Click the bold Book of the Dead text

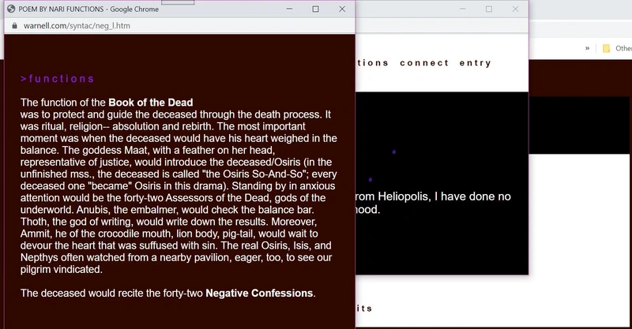click(151, 103)
